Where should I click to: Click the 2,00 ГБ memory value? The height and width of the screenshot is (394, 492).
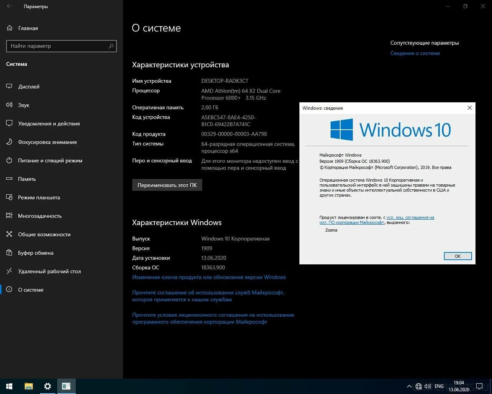pyautogui.click(x=210, y=107)
